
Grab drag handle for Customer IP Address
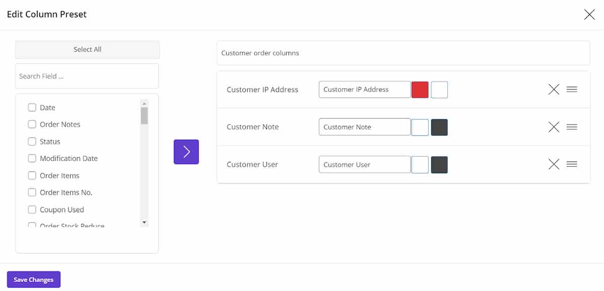coord(572,90)
